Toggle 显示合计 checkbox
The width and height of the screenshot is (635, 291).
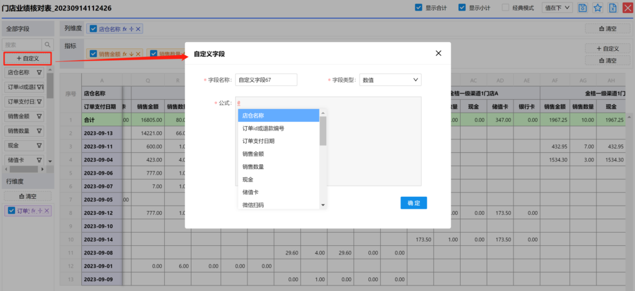click(419, 7)
